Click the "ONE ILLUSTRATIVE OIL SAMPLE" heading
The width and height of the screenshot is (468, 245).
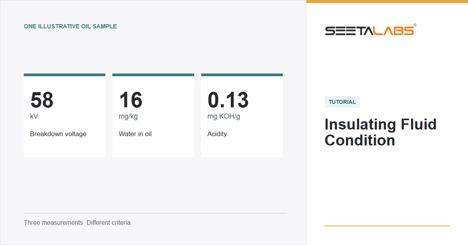tap(70, 26)
